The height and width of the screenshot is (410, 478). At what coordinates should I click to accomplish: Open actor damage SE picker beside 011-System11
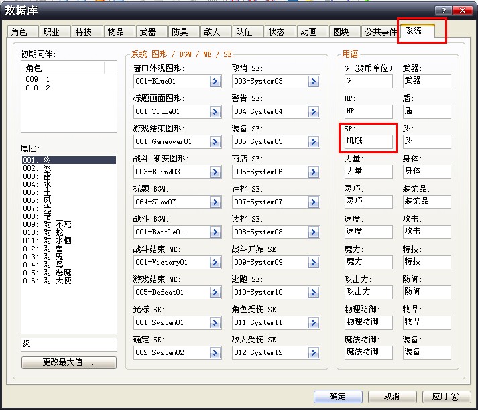(x=314, y=323)
